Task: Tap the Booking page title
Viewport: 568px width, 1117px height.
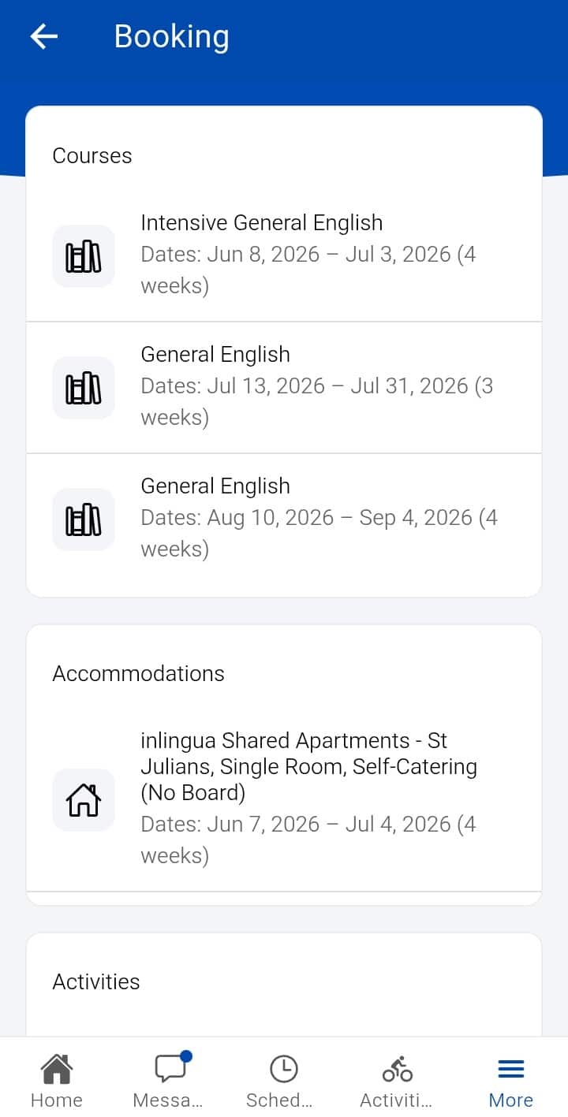Action: point(172,36)
